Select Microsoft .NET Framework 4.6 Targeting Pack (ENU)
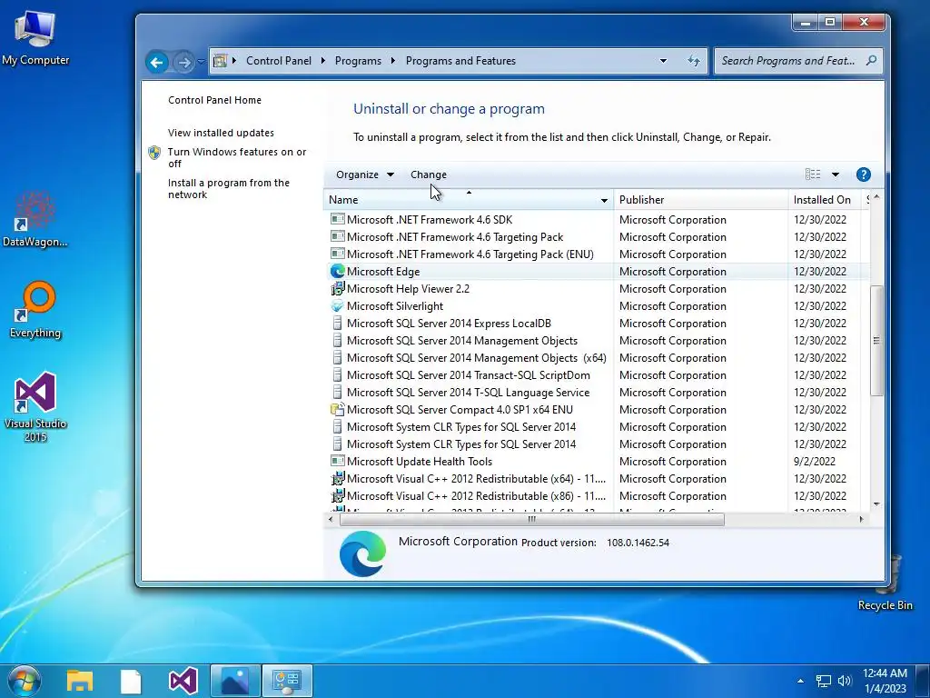This screenshot has width=930, height=698. (598, 254)
